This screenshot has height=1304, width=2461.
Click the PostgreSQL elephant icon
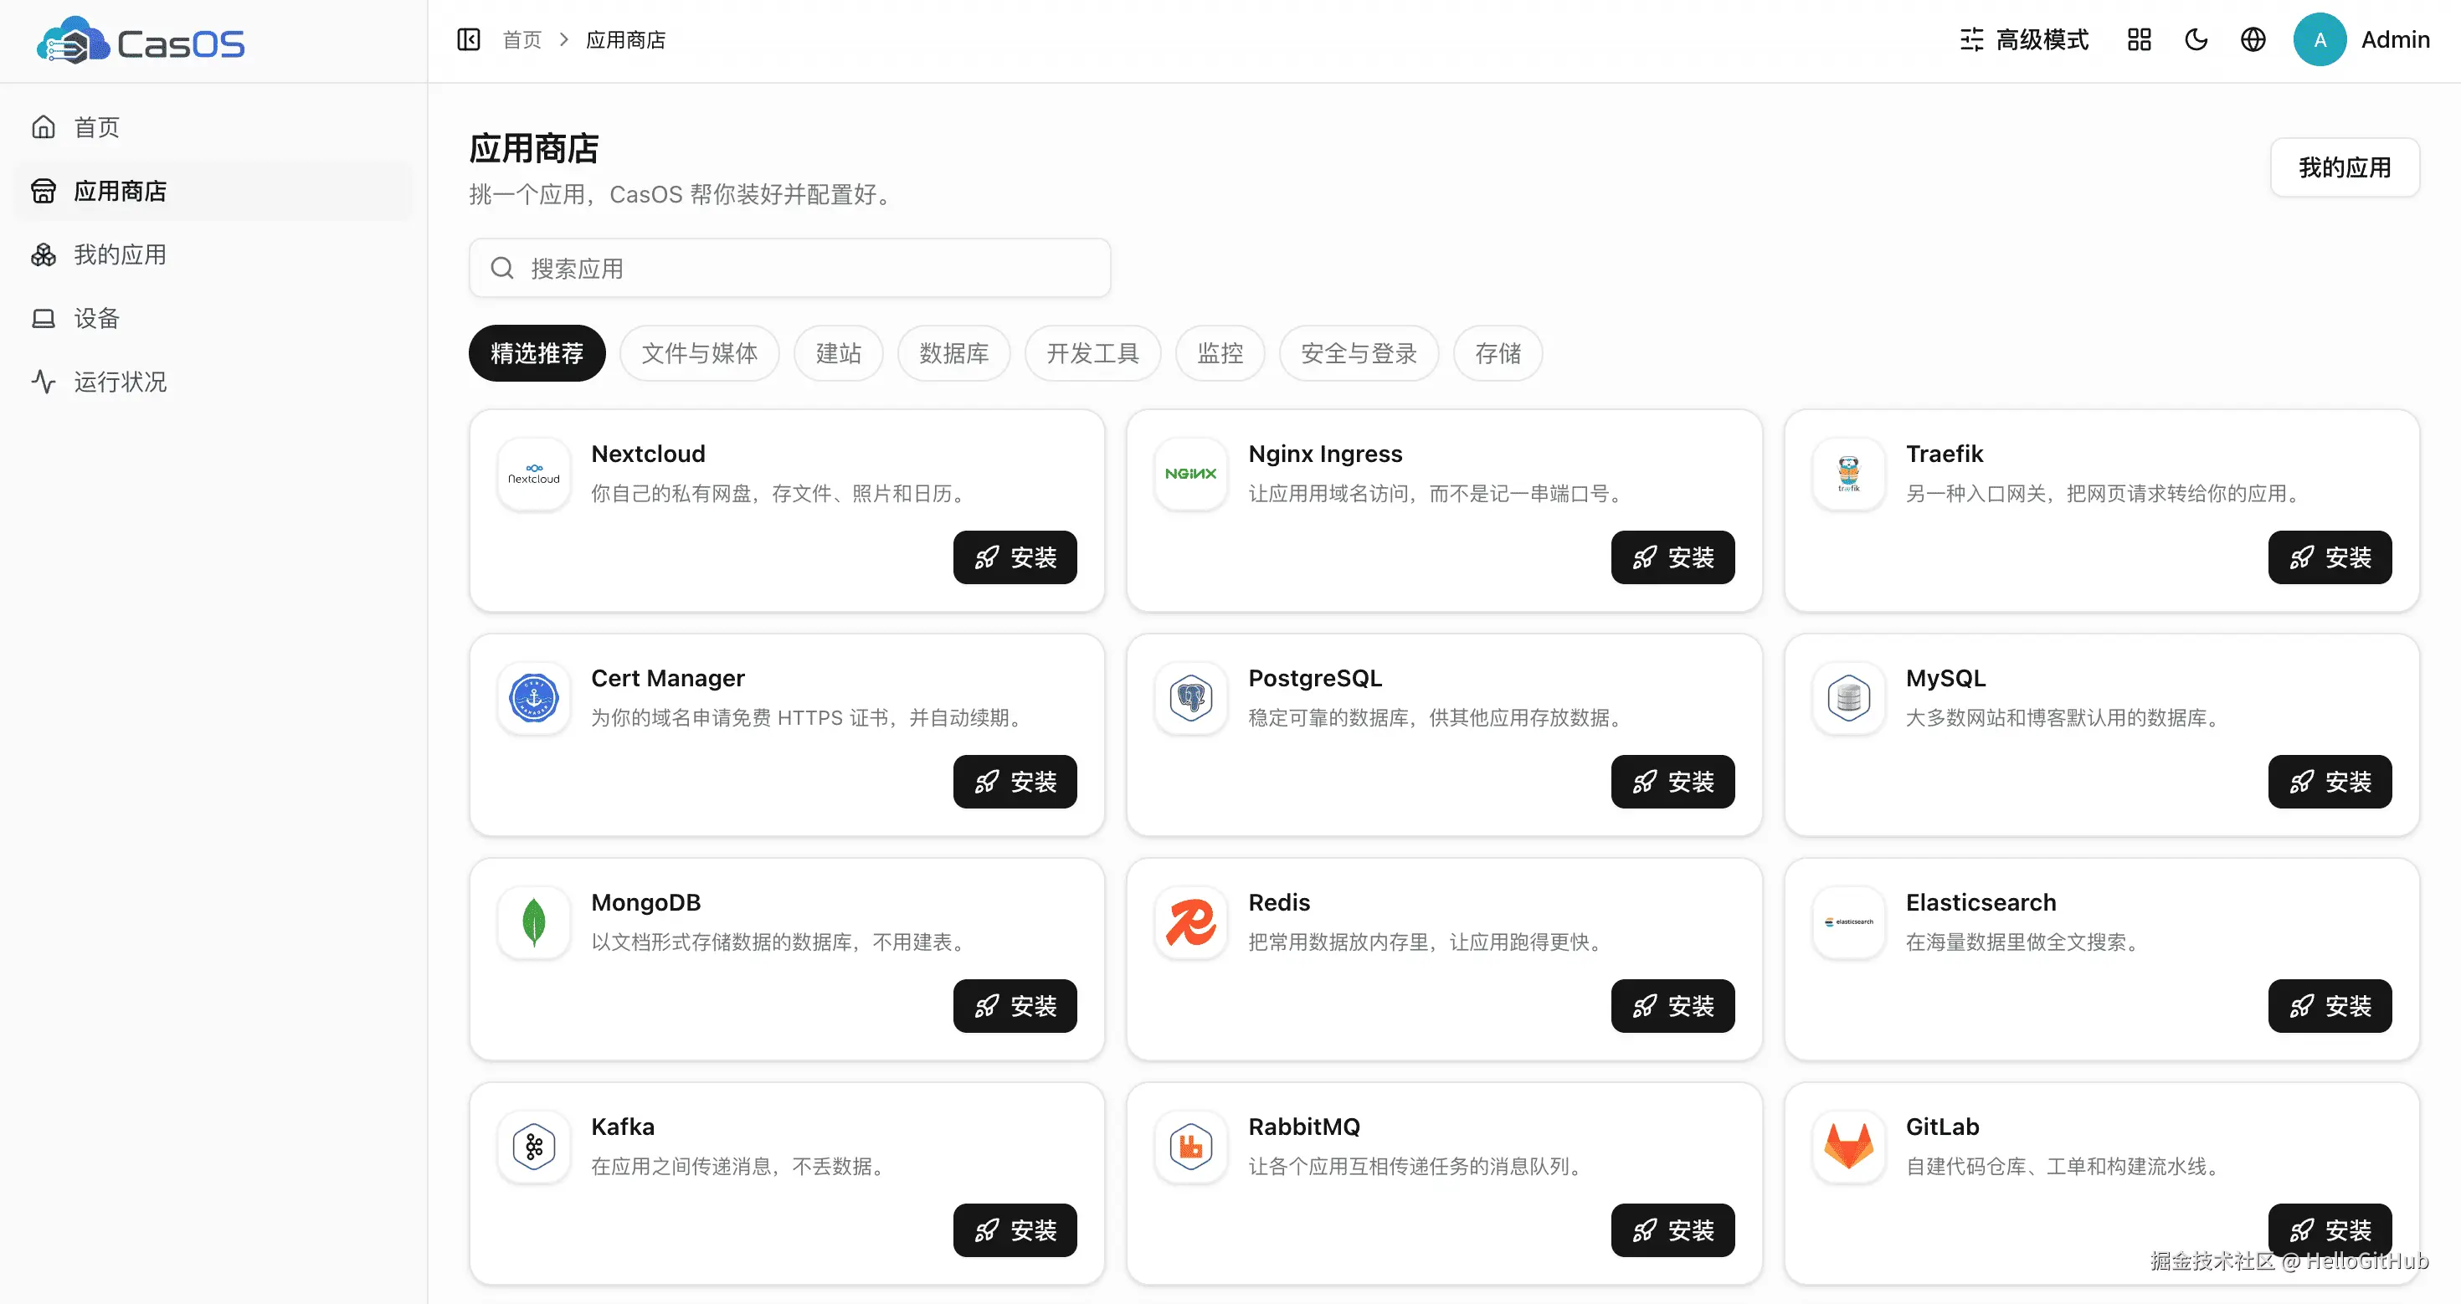click(x=1190, y=698)
